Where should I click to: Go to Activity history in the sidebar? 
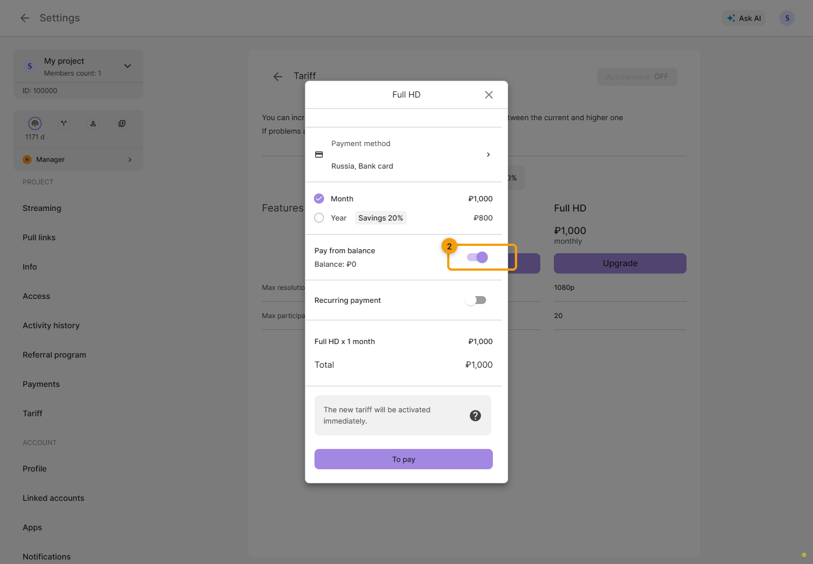point(51,325)
